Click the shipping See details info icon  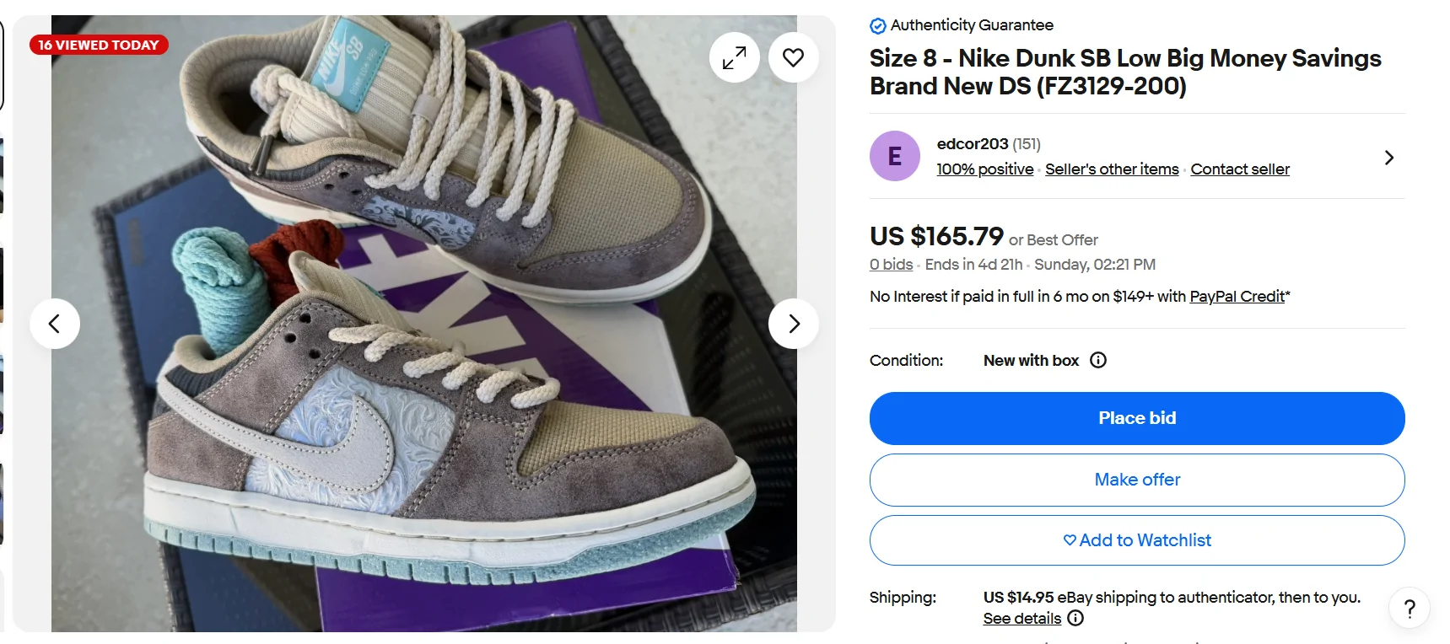tap(1075, 618)
